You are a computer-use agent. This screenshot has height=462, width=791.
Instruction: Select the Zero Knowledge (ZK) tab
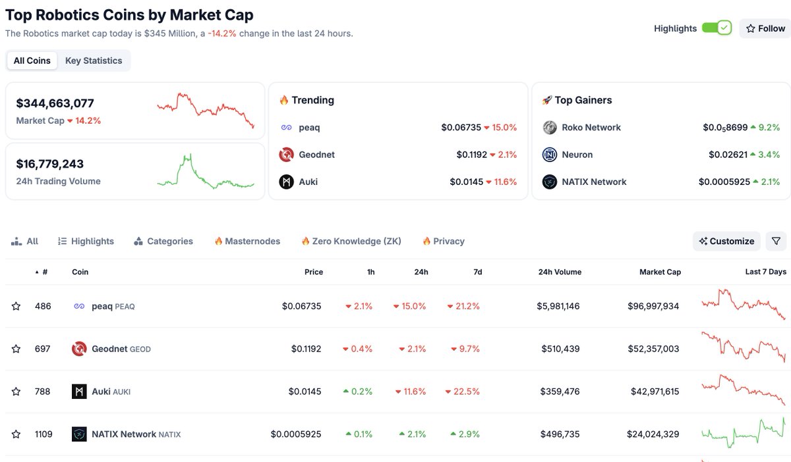[x=351, y=242]
